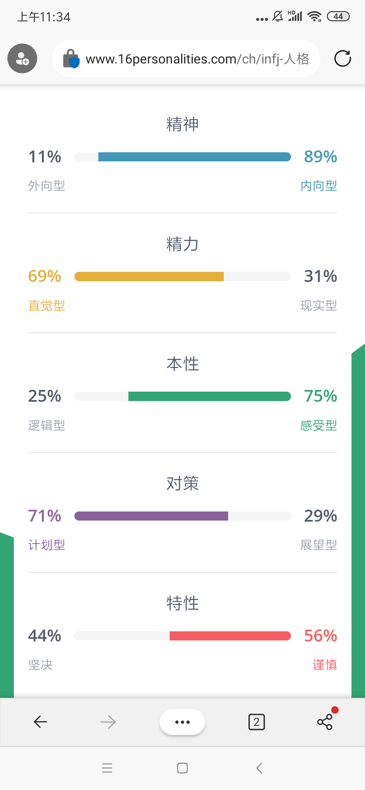Tap the browser forward arrow
This screenshot has height=790, width=365.
coord(108,722)
